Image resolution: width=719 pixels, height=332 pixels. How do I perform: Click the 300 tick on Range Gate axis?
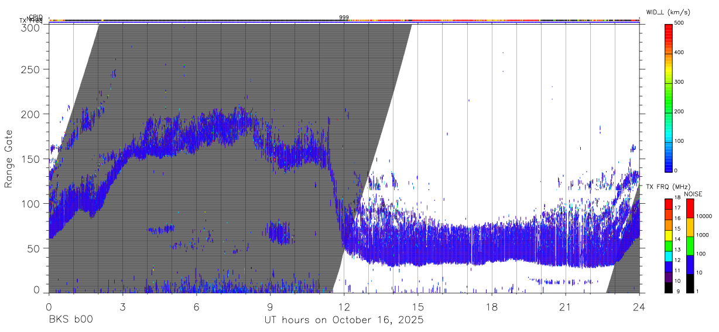tap(32, 28)
